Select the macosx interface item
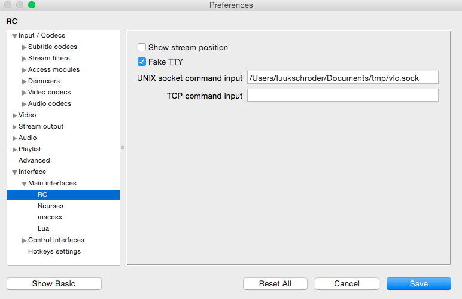 point(50,217)
